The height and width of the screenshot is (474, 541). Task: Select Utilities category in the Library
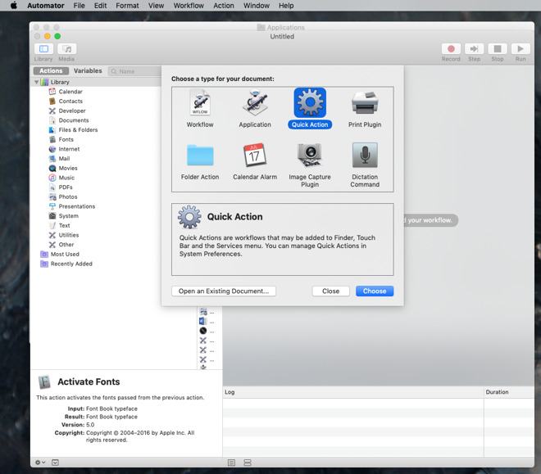click(x=68, y=235)
